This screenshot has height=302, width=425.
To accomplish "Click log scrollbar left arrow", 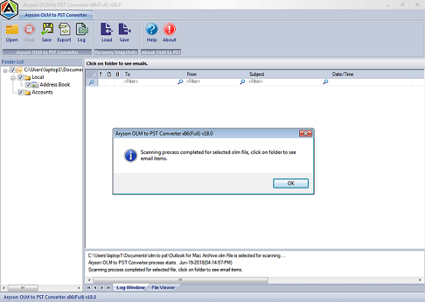I will [89, 280].
